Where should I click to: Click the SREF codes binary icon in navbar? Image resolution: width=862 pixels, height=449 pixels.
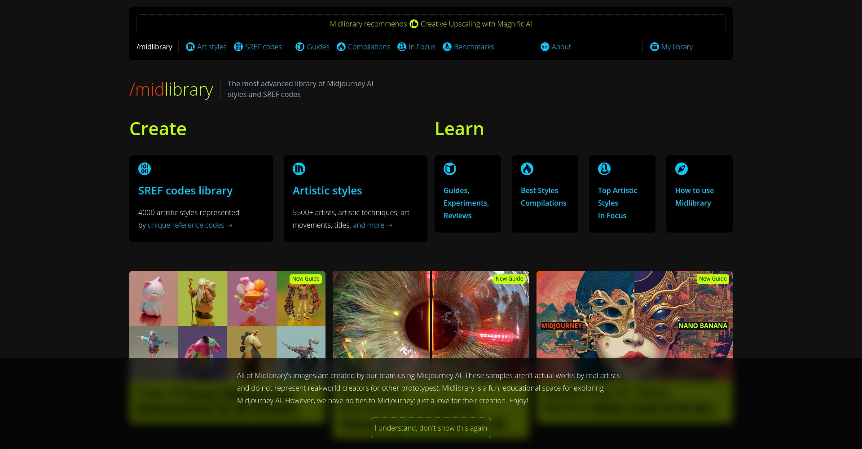(x=238, y=47)
